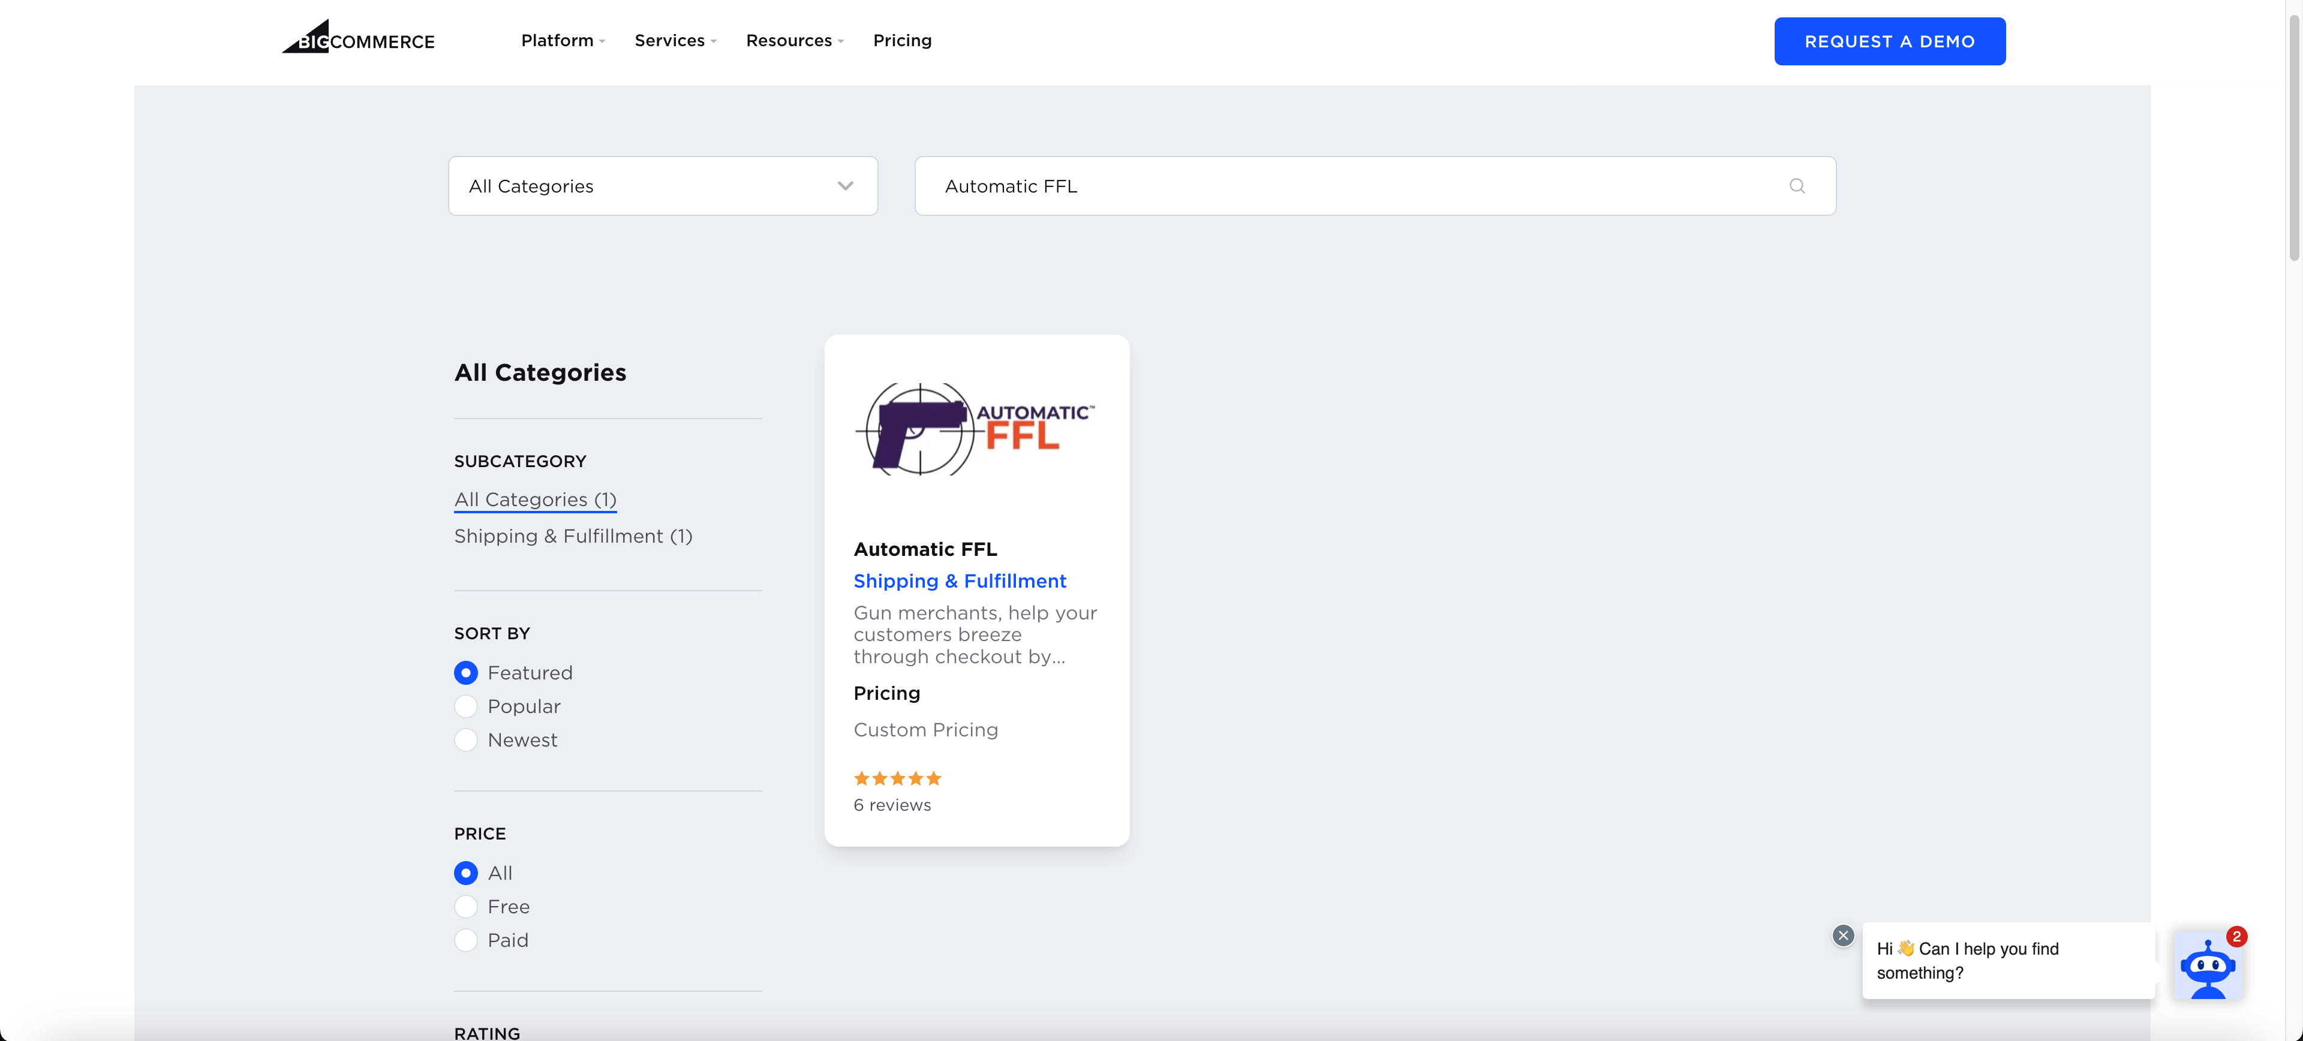Click Request a Demo button
The image size is (2303, 1041).
pos(1889,41)
